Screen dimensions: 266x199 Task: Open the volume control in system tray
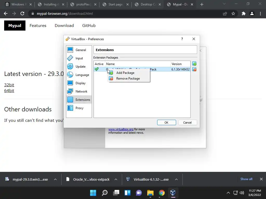click(242, 193)
